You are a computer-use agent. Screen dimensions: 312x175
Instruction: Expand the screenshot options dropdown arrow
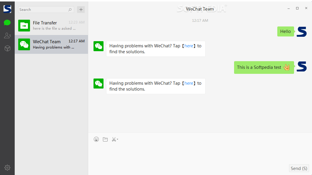[117, 139]
